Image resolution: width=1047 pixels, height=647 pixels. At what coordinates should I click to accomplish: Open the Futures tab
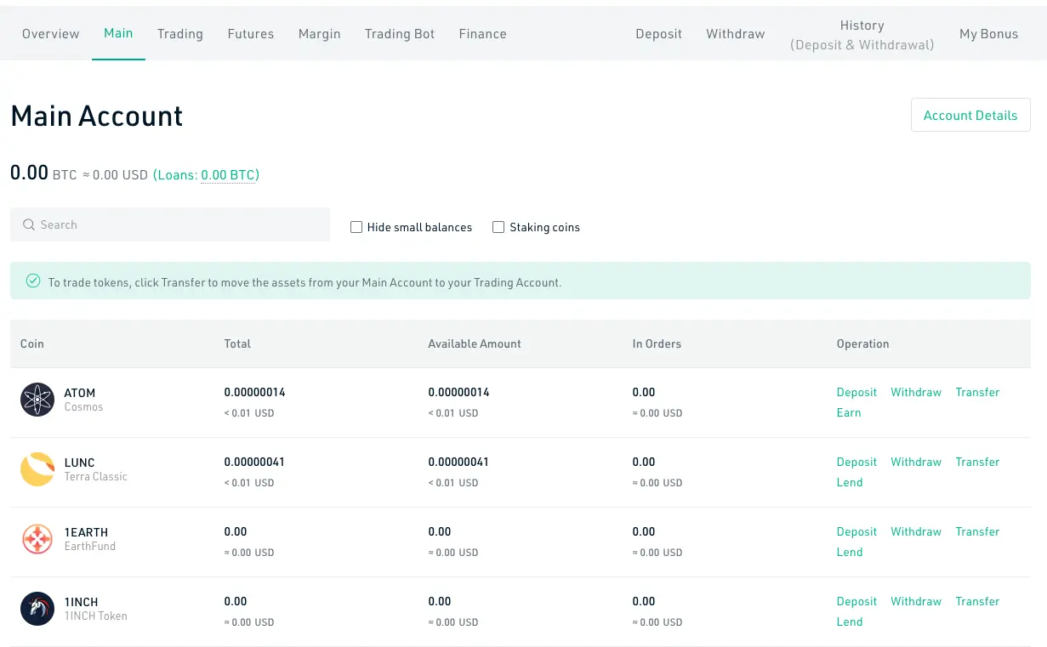251,34
